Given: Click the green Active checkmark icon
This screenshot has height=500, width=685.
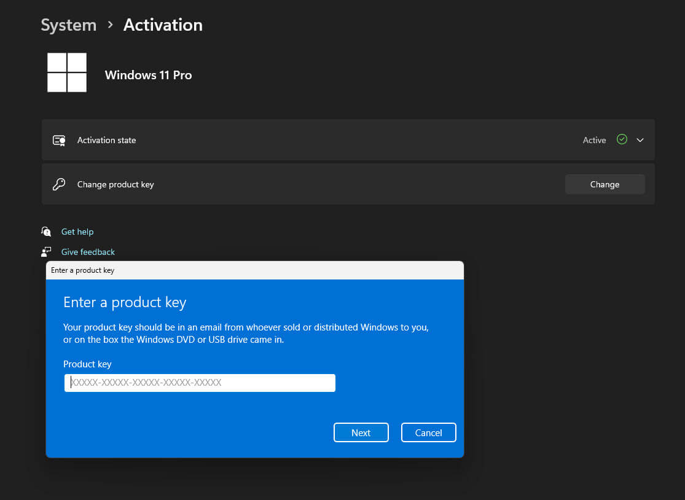Looking at the screenshot, I should click(621, 139).
